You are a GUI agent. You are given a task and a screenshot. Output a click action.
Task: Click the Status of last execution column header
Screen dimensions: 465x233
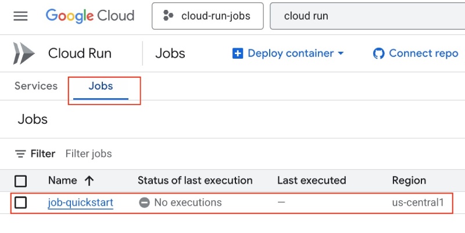coord(195,181)
